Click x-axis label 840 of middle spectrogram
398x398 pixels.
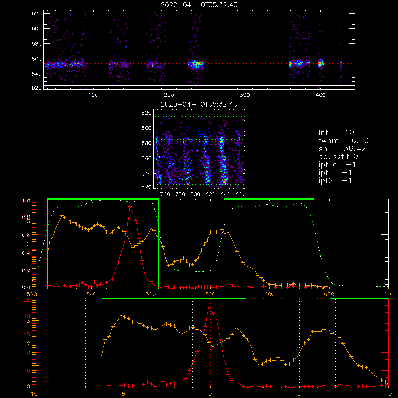point(225,195)
